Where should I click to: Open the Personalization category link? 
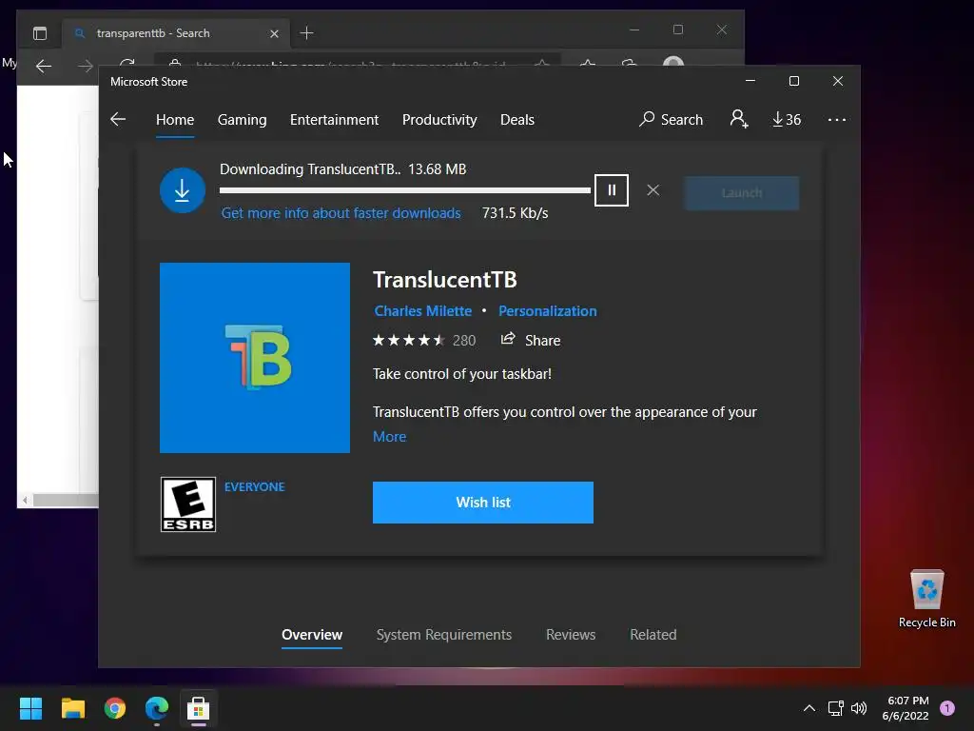548,311
